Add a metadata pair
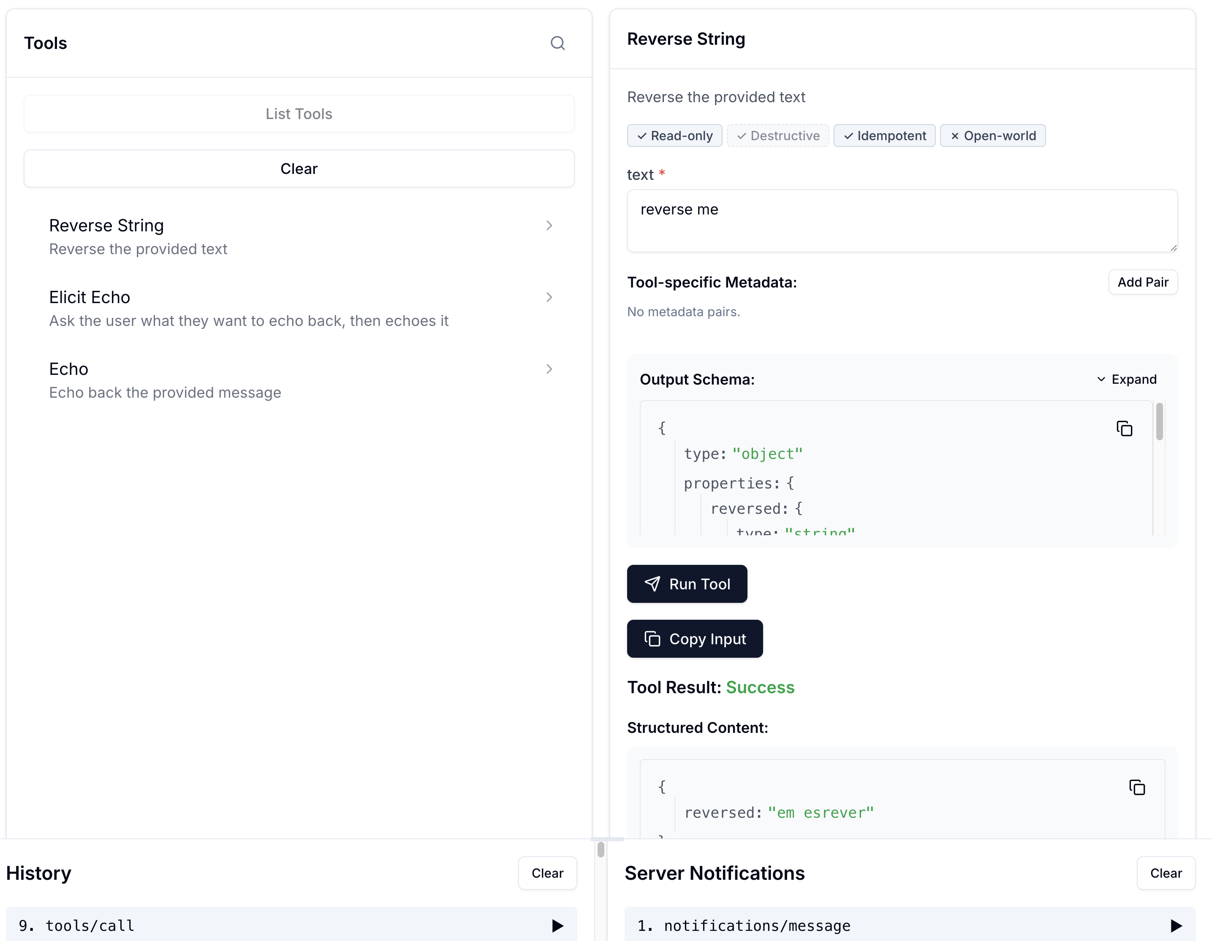 click(1143, 282)
